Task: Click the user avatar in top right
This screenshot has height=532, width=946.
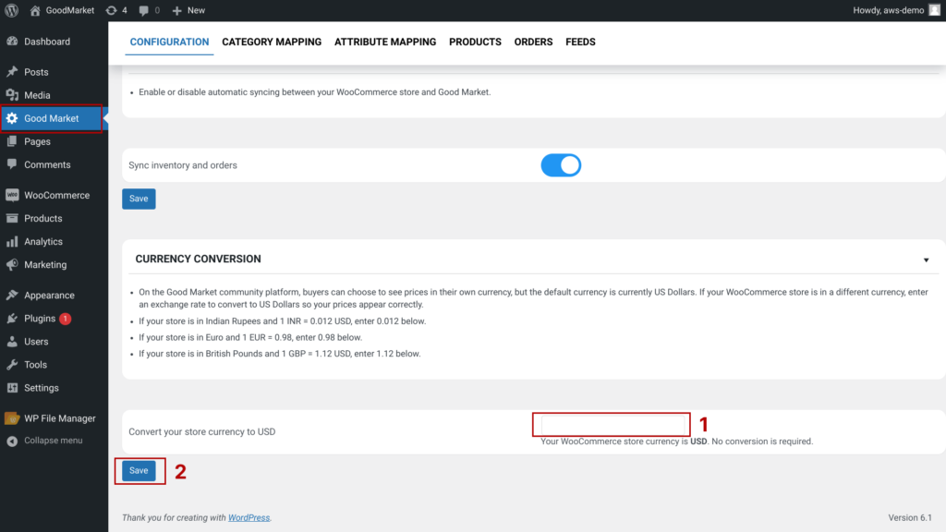Action: [934, 10]
